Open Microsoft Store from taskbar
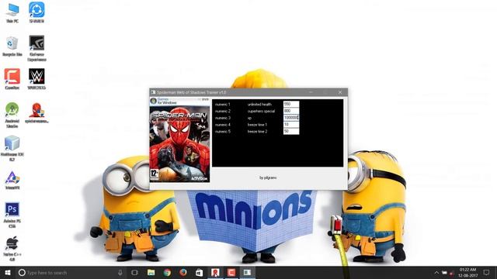This screenshot has height=279, width=497. pos(199,272)
